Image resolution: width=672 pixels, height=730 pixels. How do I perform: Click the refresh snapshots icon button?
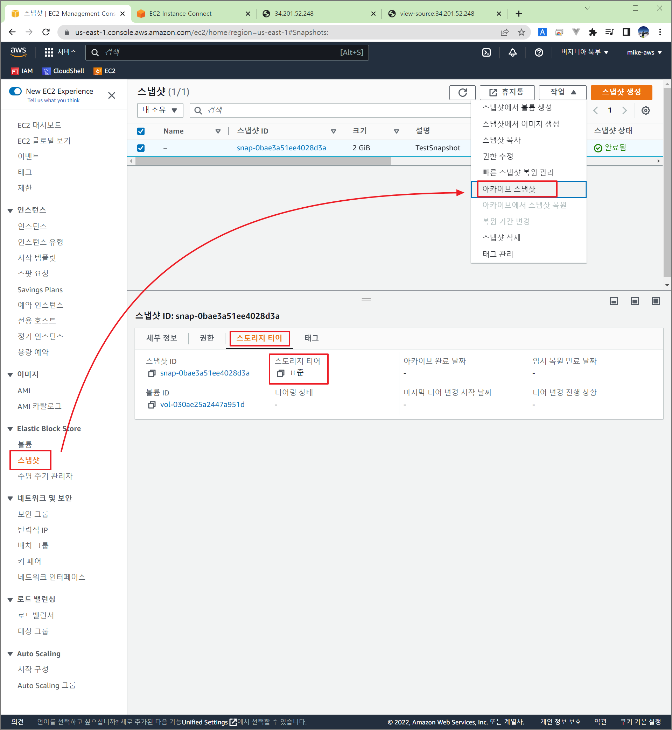(x=462, y=92)
